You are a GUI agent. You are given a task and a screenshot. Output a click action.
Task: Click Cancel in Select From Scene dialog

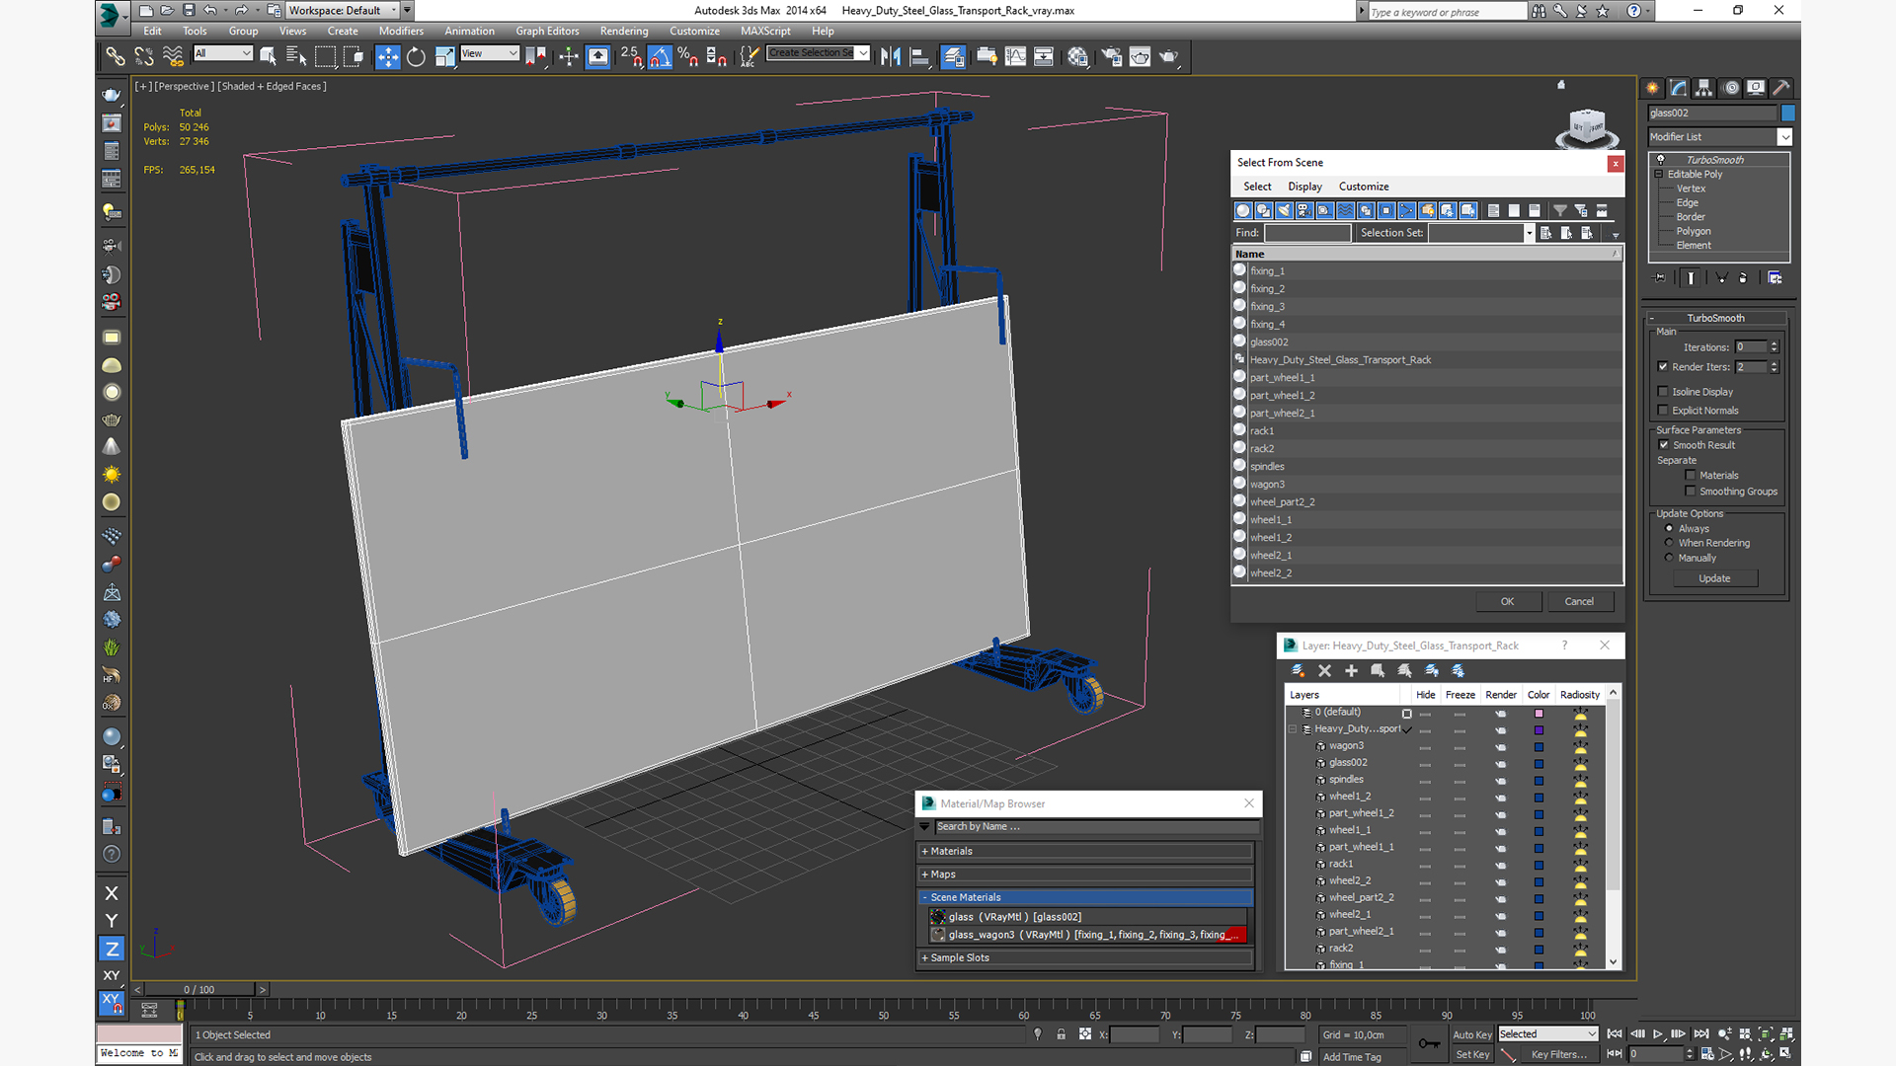(x=1579, y=601)
